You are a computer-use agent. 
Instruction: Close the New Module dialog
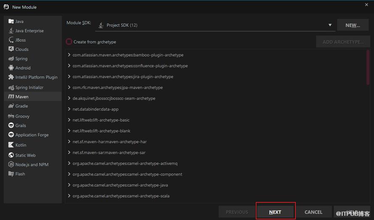pos(366,5)
